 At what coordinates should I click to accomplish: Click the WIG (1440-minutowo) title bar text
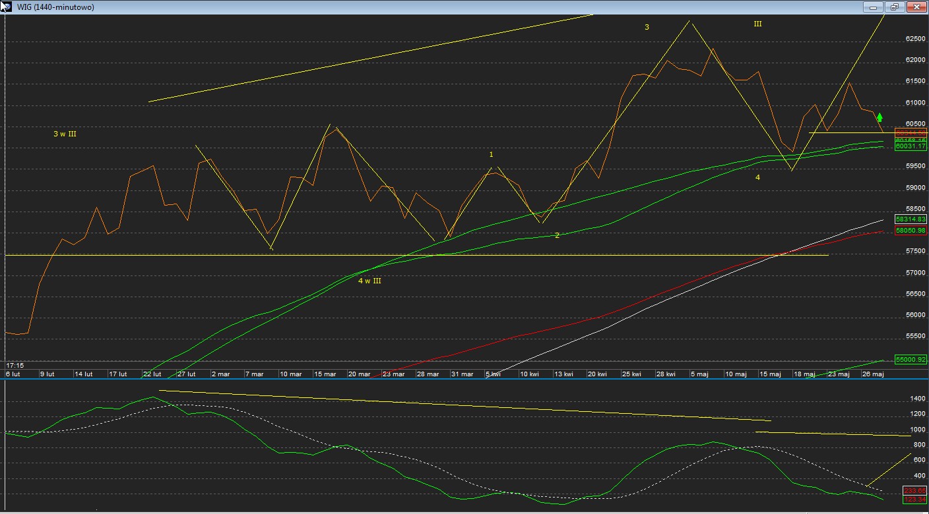(55, 7)
